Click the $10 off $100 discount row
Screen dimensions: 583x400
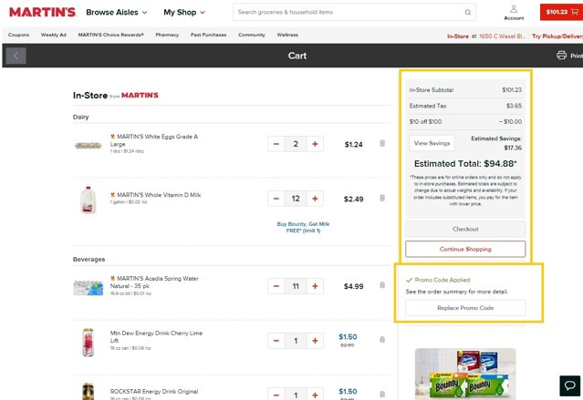click(x=465, y=121)
